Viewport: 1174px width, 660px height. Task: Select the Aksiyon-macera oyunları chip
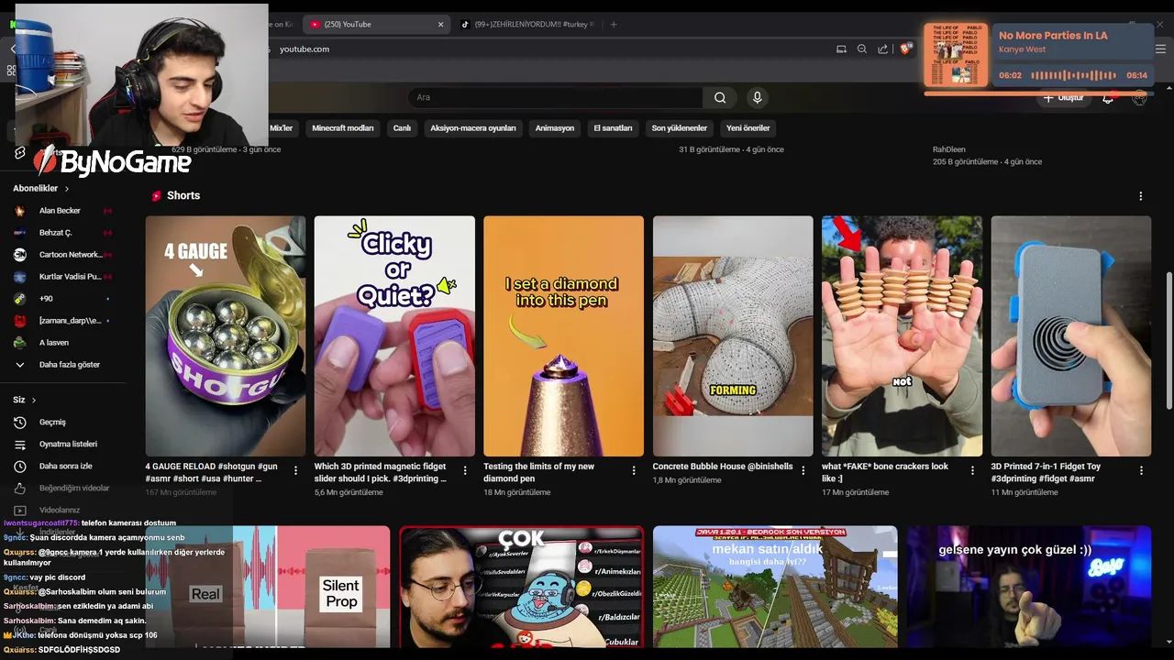[473, 128]
